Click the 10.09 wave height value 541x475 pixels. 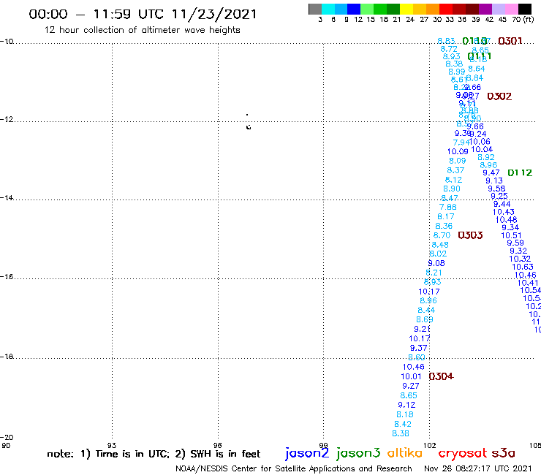(x=458, y=151)
